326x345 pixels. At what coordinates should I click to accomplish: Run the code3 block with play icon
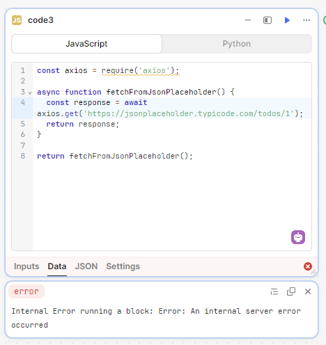pyautogui.click(x=287, y=20)
